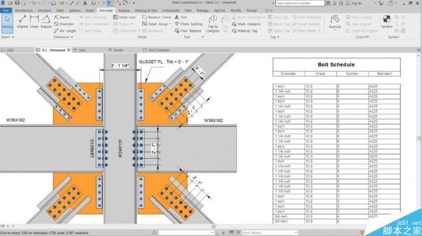Select the Linear dimension tool
Screen dimensions: 422x236
(x=34, y=22)
